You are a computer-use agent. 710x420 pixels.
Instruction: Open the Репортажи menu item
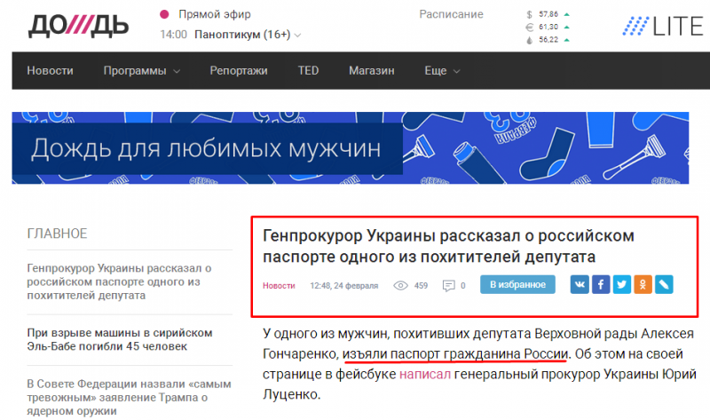[239, 71]
